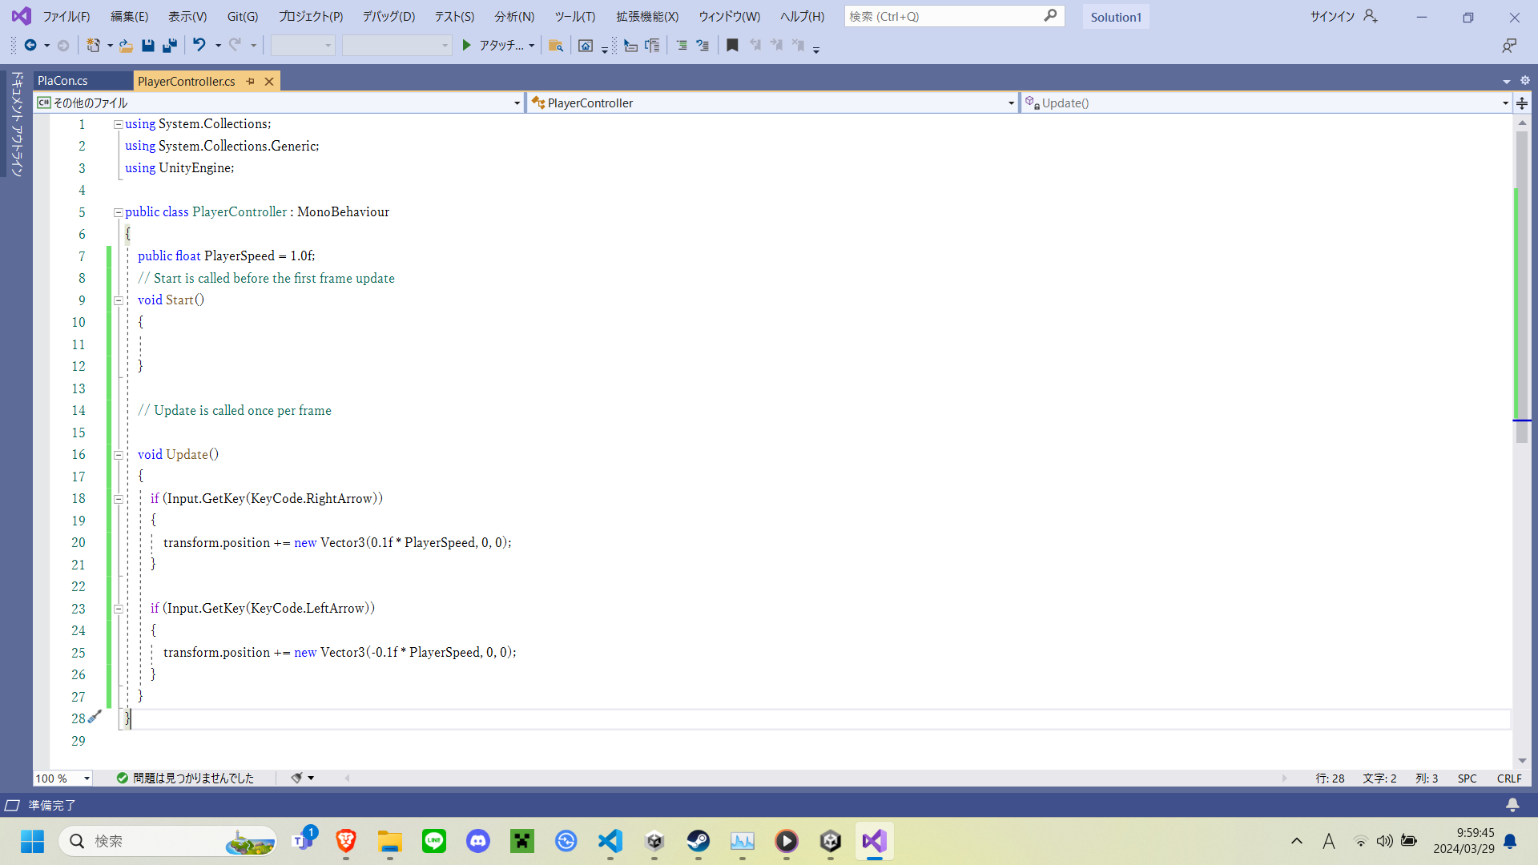1538x865 pixels.
Task: Click the 検索 (Ctrl+Q) search box
Action: point(945,16)
